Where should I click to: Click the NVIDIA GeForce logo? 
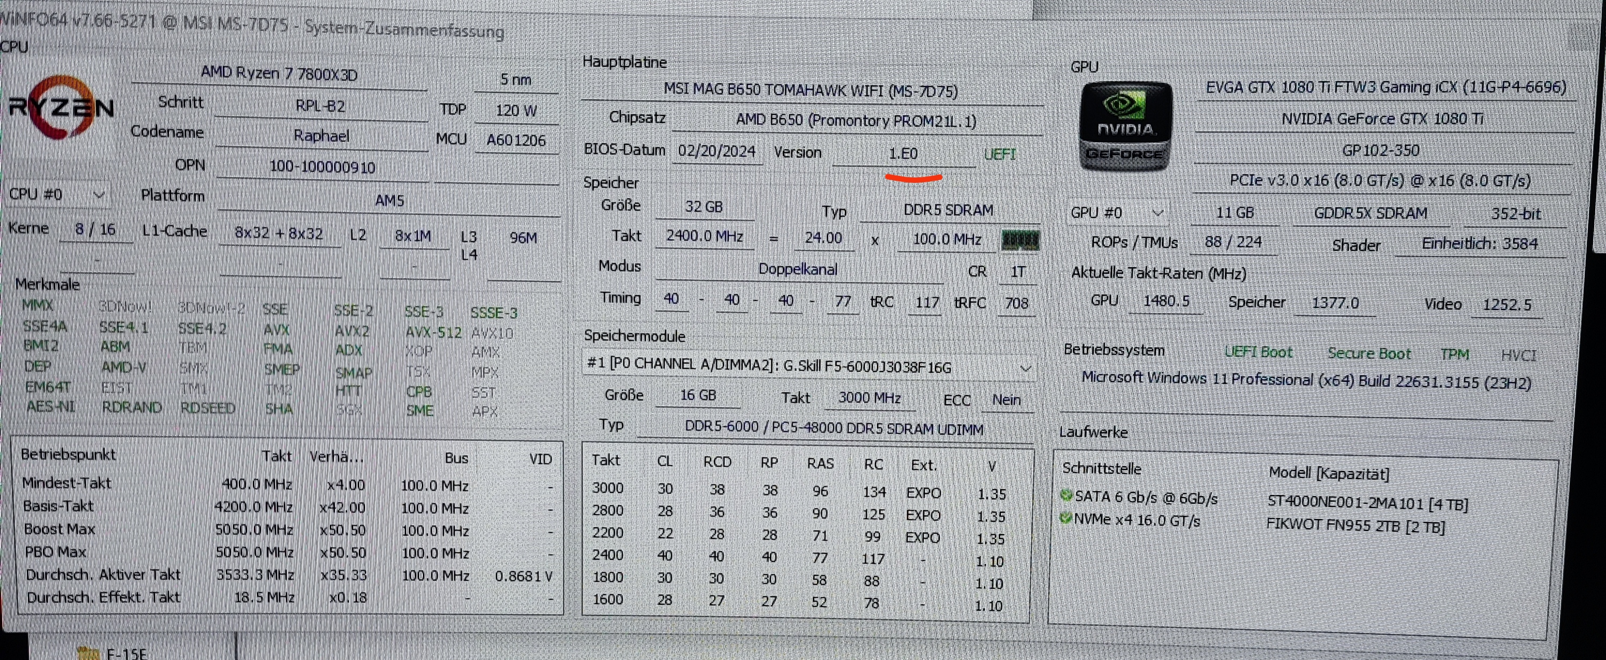coord(1126,127)
